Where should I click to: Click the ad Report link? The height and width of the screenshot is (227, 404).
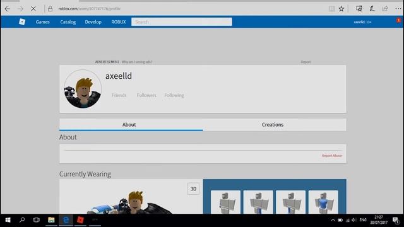306,62
